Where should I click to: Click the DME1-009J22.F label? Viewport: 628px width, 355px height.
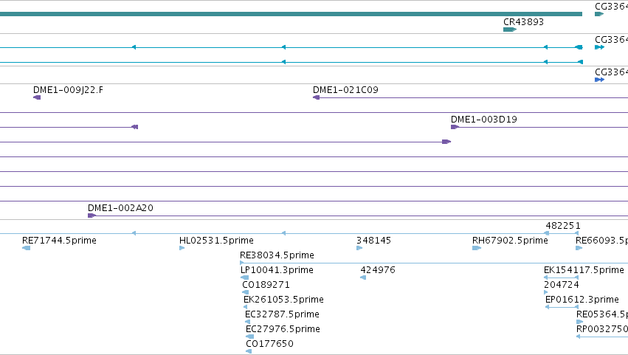[x=68, y=90]
